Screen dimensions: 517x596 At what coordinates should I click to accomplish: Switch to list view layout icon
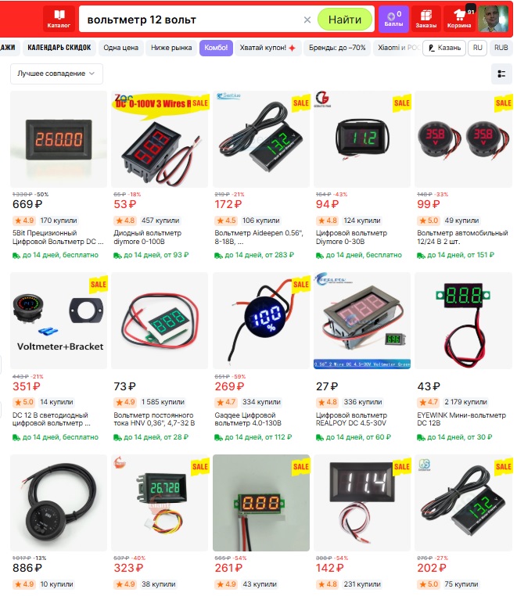click(501, 74)
